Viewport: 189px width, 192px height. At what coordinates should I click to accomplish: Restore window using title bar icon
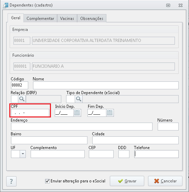coord(168,5)
